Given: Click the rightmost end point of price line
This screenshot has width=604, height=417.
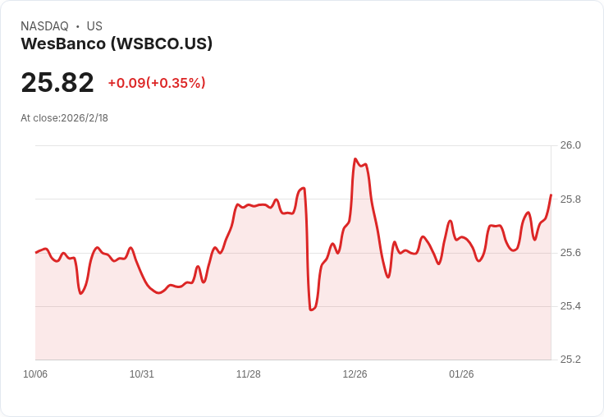Looking at the screenshot, I should tap(551, 195).
